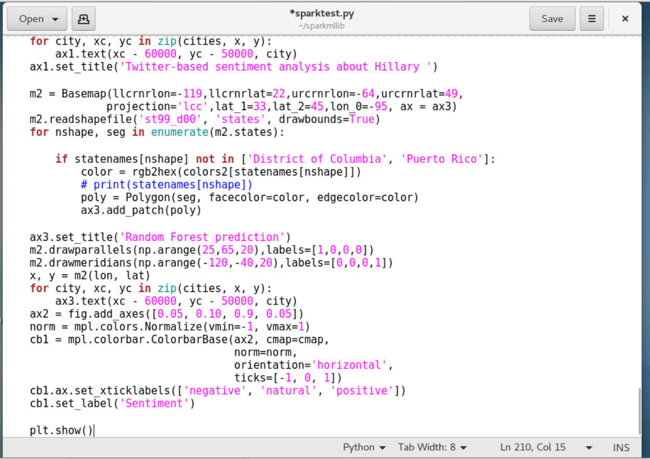The image size is (650, 459).
Task: Click the word Basemap in m2 assignment
Action: tap(84, 94)
